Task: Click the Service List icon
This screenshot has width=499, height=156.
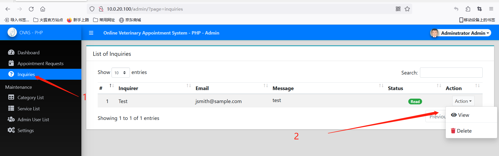Action: [11, 108]
